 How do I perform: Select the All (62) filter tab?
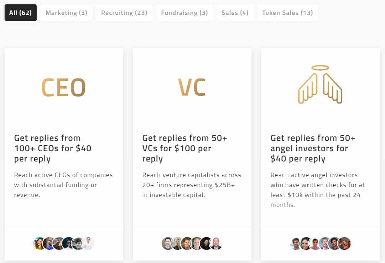(x=21, y=13)
